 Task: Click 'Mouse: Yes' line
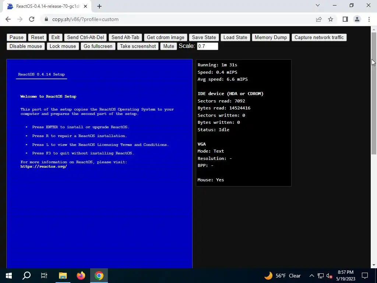(211, 180)
